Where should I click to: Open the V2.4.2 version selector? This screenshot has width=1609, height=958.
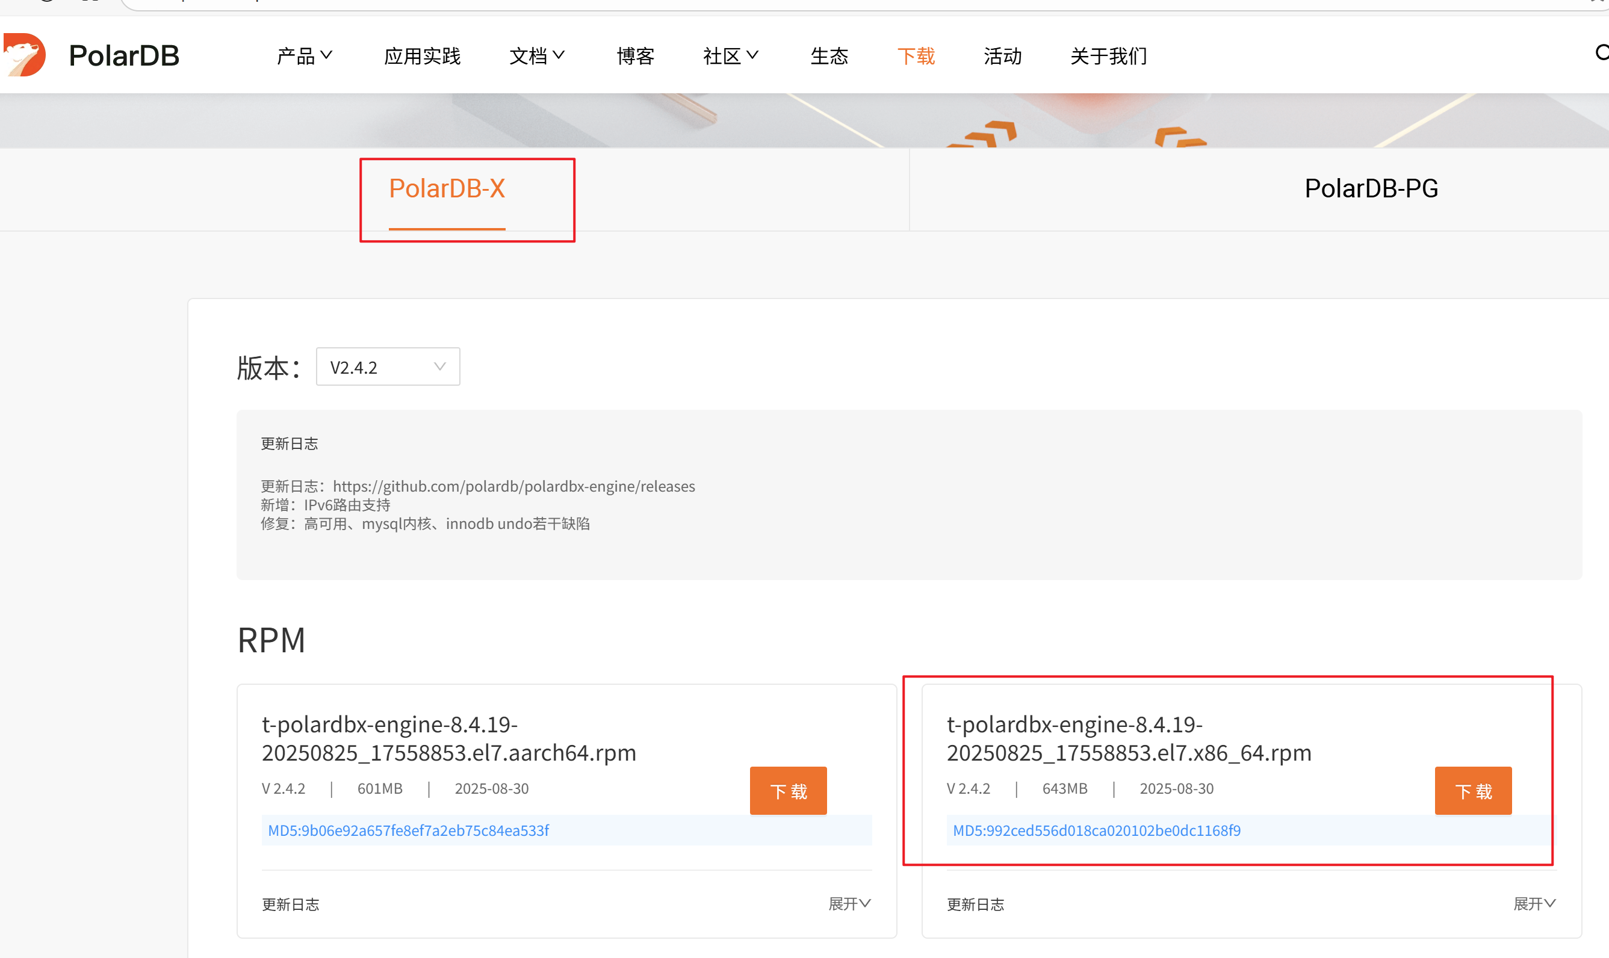388,366
